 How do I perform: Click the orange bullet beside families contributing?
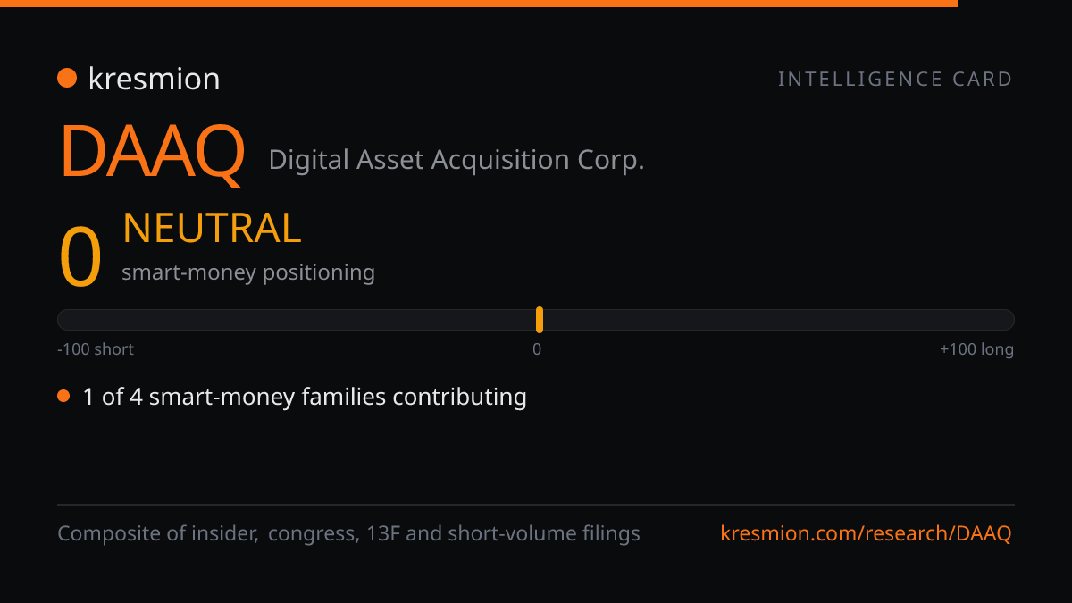point(63,396)
